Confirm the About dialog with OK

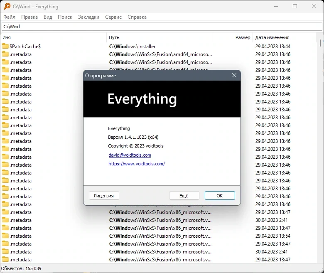(220, 195)
